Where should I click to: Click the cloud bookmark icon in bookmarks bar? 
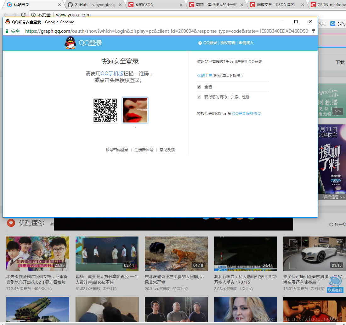coord(333,24)
